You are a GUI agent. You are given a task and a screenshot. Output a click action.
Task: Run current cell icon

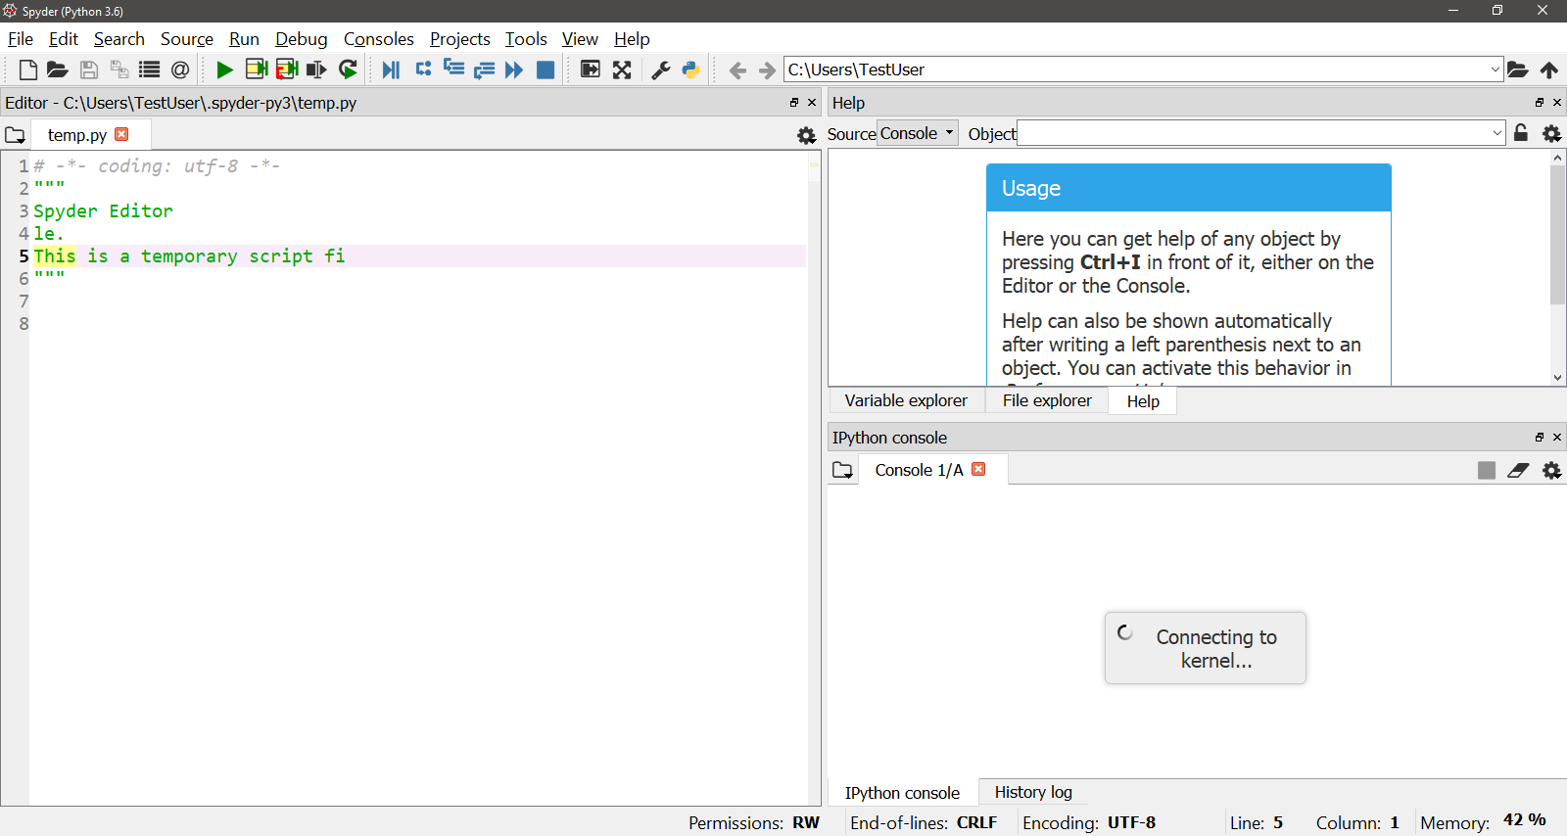point(257,70)
